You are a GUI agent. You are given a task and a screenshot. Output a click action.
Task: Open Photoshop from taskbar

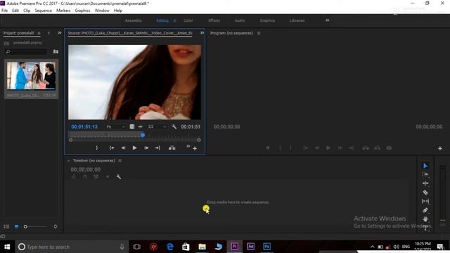(266, 247)
